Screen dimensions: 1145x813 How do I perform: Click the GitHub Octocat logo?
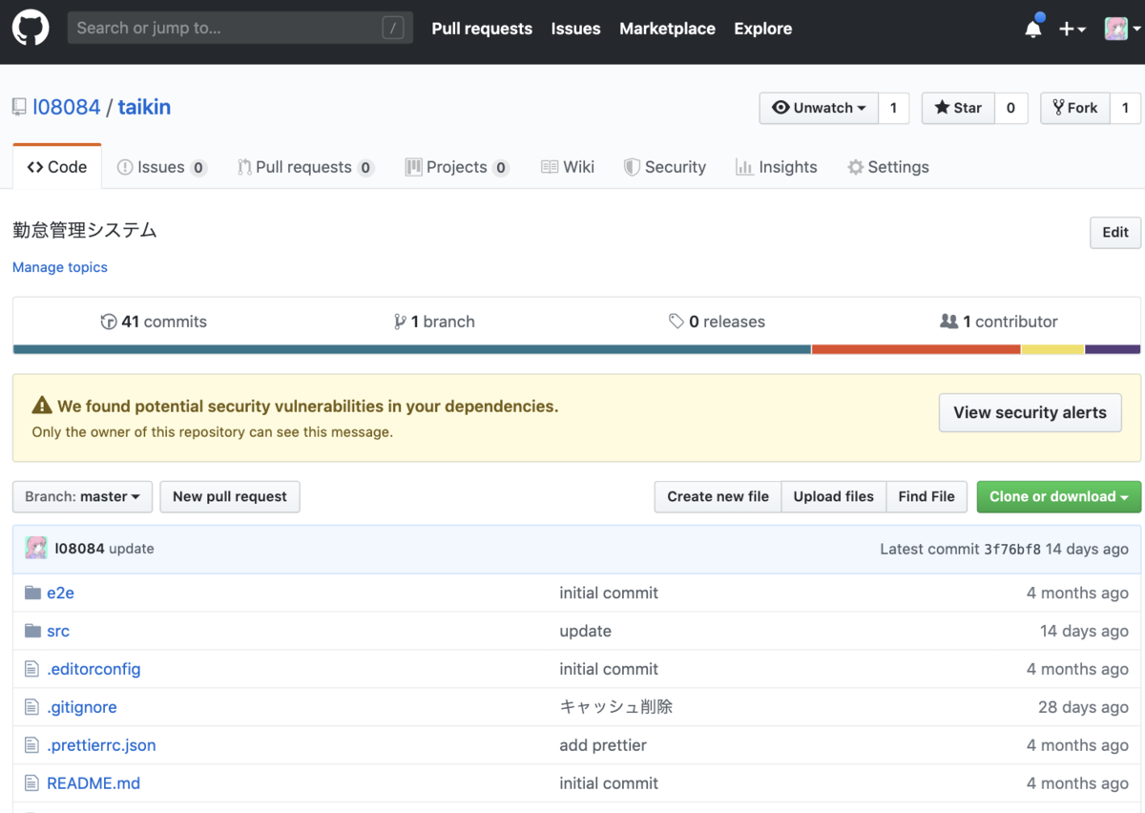click(x=31, y=28)
